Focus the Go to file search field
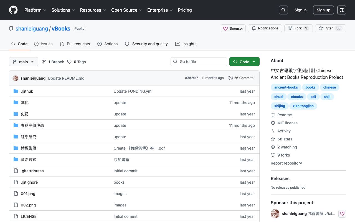 pyautogui.click(x=199, y=62)
